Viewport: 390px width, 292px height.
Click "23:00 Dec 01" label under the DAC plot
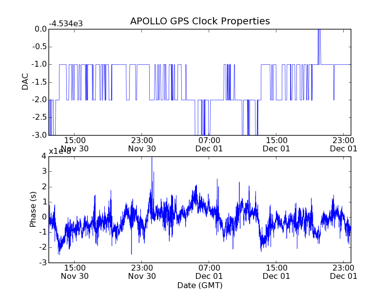tap(344, 145)
